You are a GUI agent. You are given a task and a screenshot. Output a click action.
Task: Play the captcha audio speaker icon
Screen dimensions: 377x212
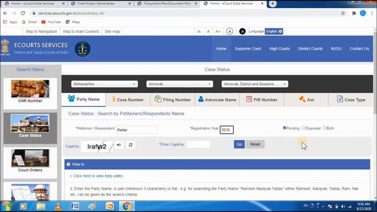[119, 145]
